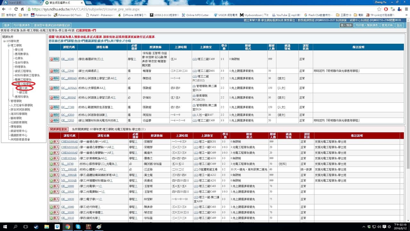
Task: Add course MS__3010AB to the pre-schedule
Action: (x=54, y=181)
